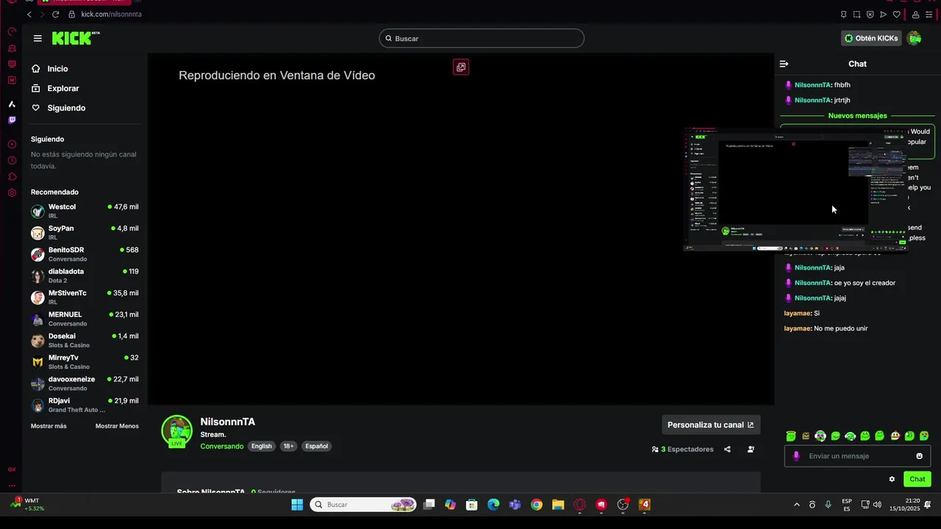Click the Conversando category link
941x529 pixels.
(x=222, y=446)
